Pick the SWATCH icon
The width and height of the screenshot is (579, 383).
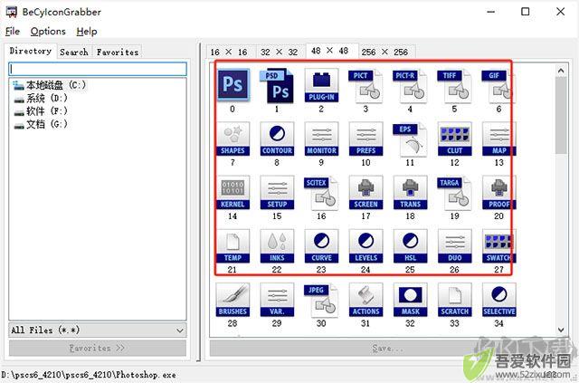pos(498,246)
